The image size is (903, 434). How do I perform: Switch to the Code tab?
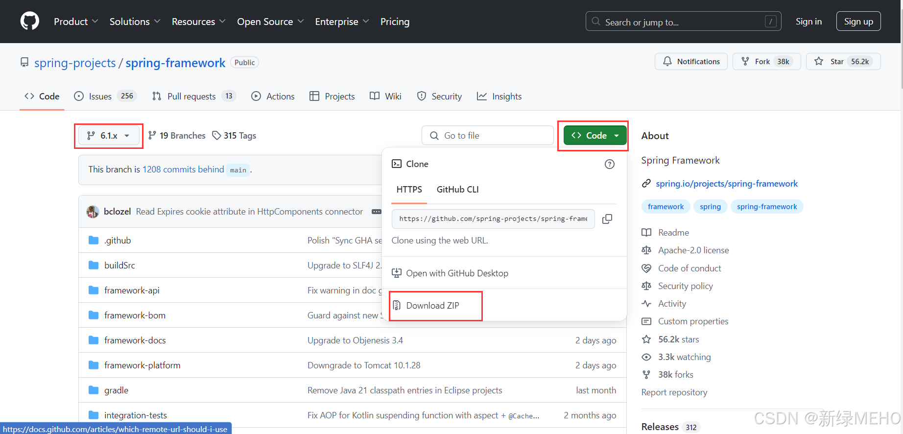tap(42, 96)
